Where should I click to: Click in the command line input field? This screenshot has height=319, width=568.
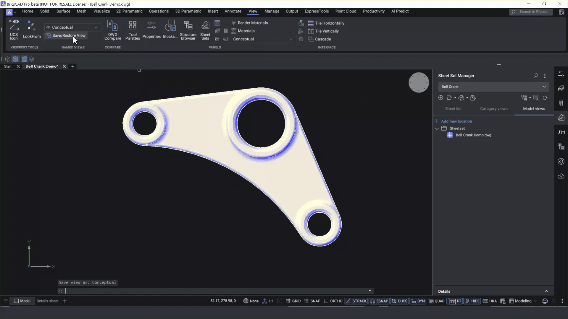[207, 291]
